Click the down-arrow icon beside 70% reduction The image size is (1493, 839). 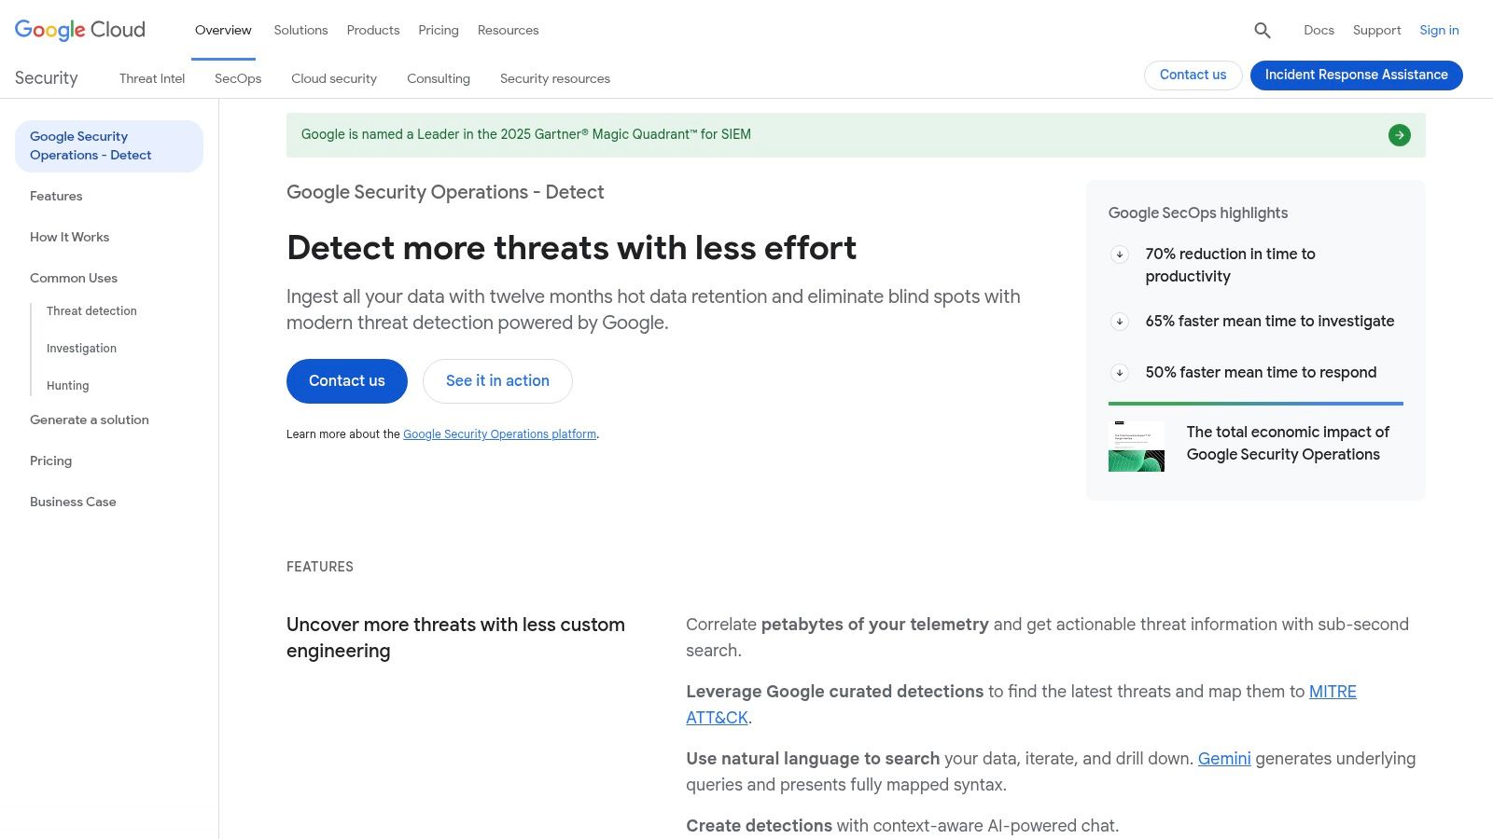point(1120,254)
